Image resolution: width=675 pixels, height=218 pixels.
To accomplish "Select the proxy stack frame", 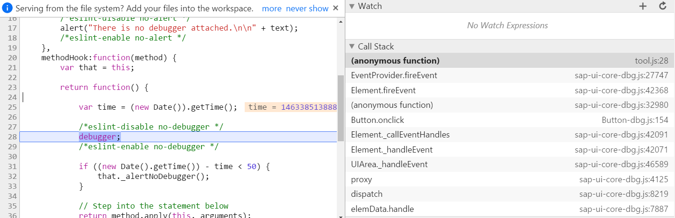I will point(510,179).
